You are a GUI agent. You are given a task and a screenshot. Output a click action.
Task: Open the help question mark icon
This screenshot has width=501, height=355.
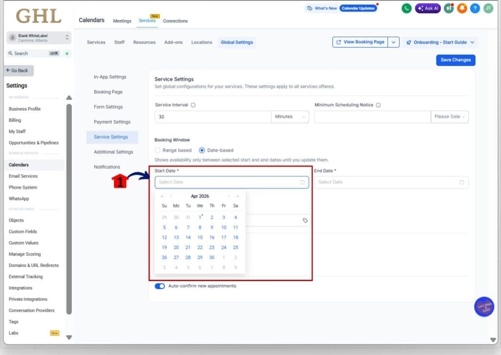[x=475, y=8]
